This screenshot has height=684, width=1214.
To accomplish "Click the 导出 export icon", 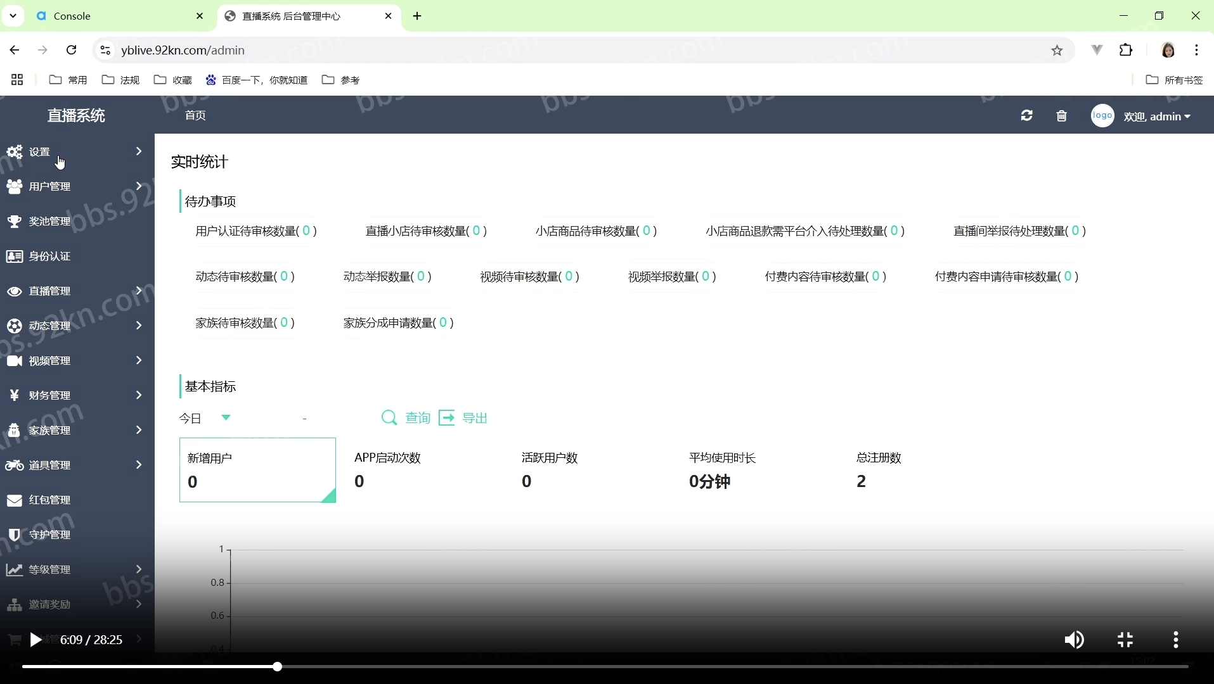I will 447,417.
